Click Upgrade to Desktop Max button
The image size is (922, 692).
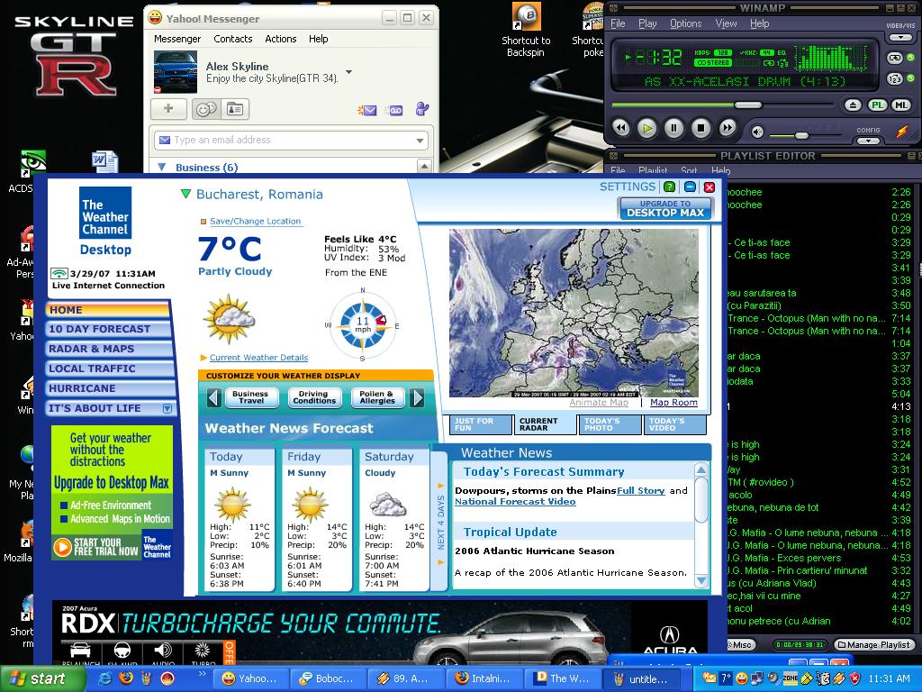pos(665,208)
